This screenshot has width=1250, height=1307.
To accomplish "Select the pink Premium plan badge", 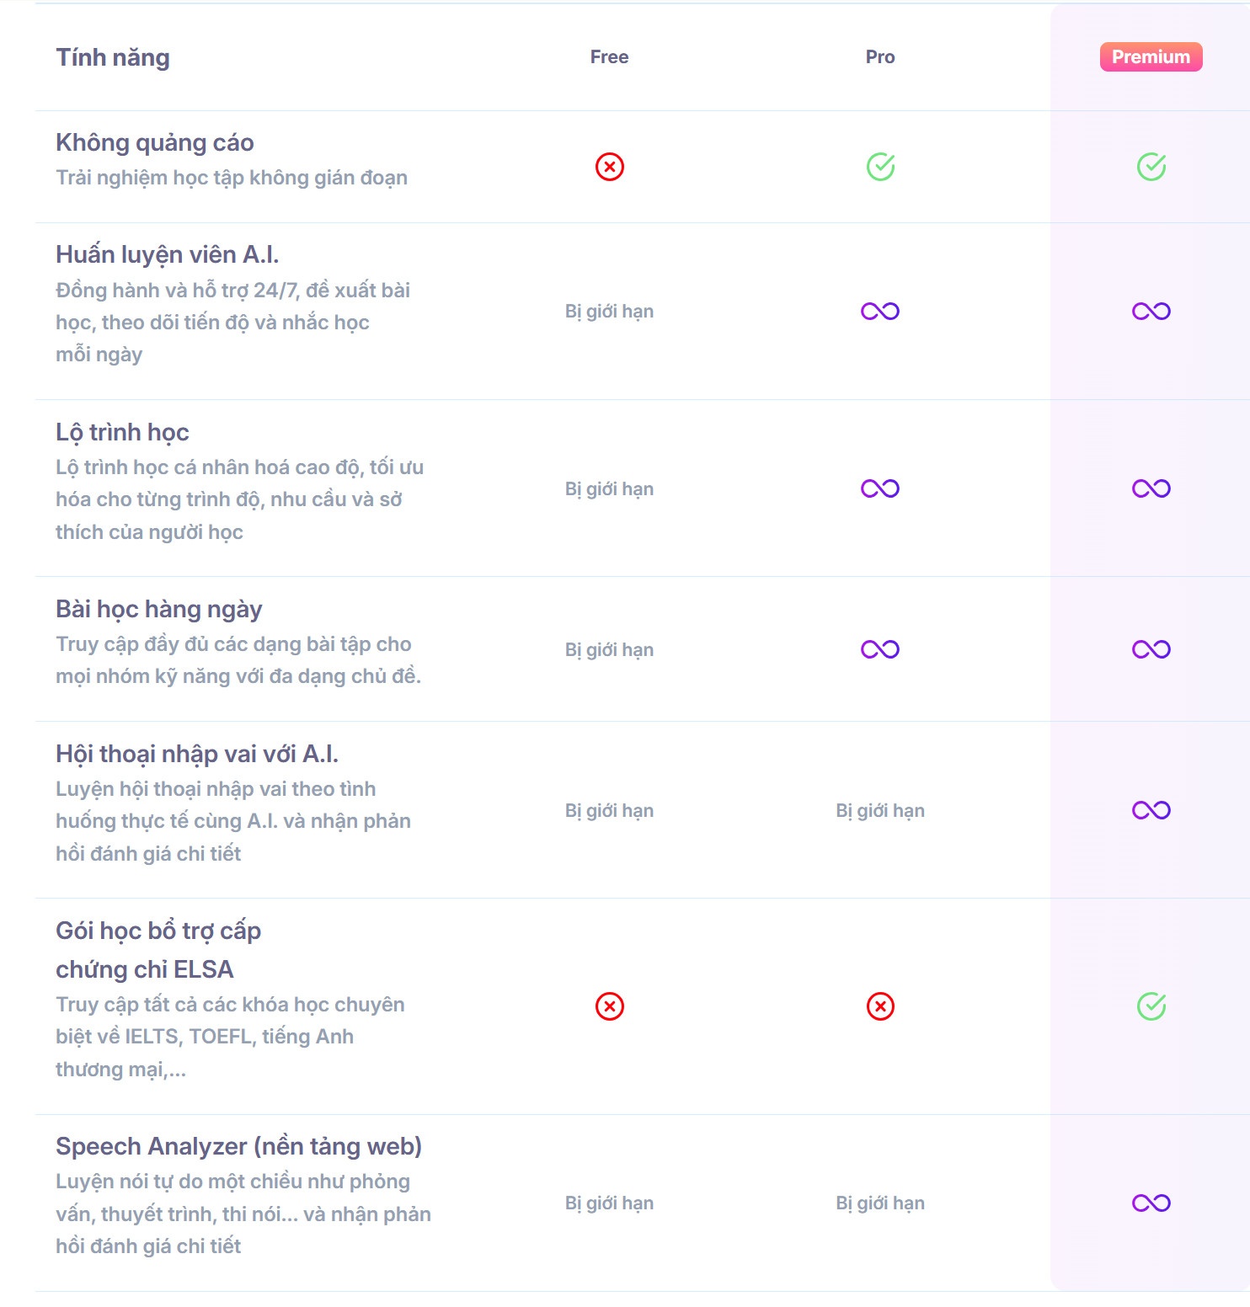I will [1151, 57].
